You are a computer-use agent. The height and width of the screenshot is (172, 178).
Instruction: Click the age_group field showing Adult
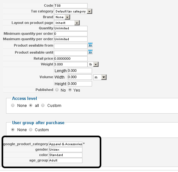click(x=66, y=161)
